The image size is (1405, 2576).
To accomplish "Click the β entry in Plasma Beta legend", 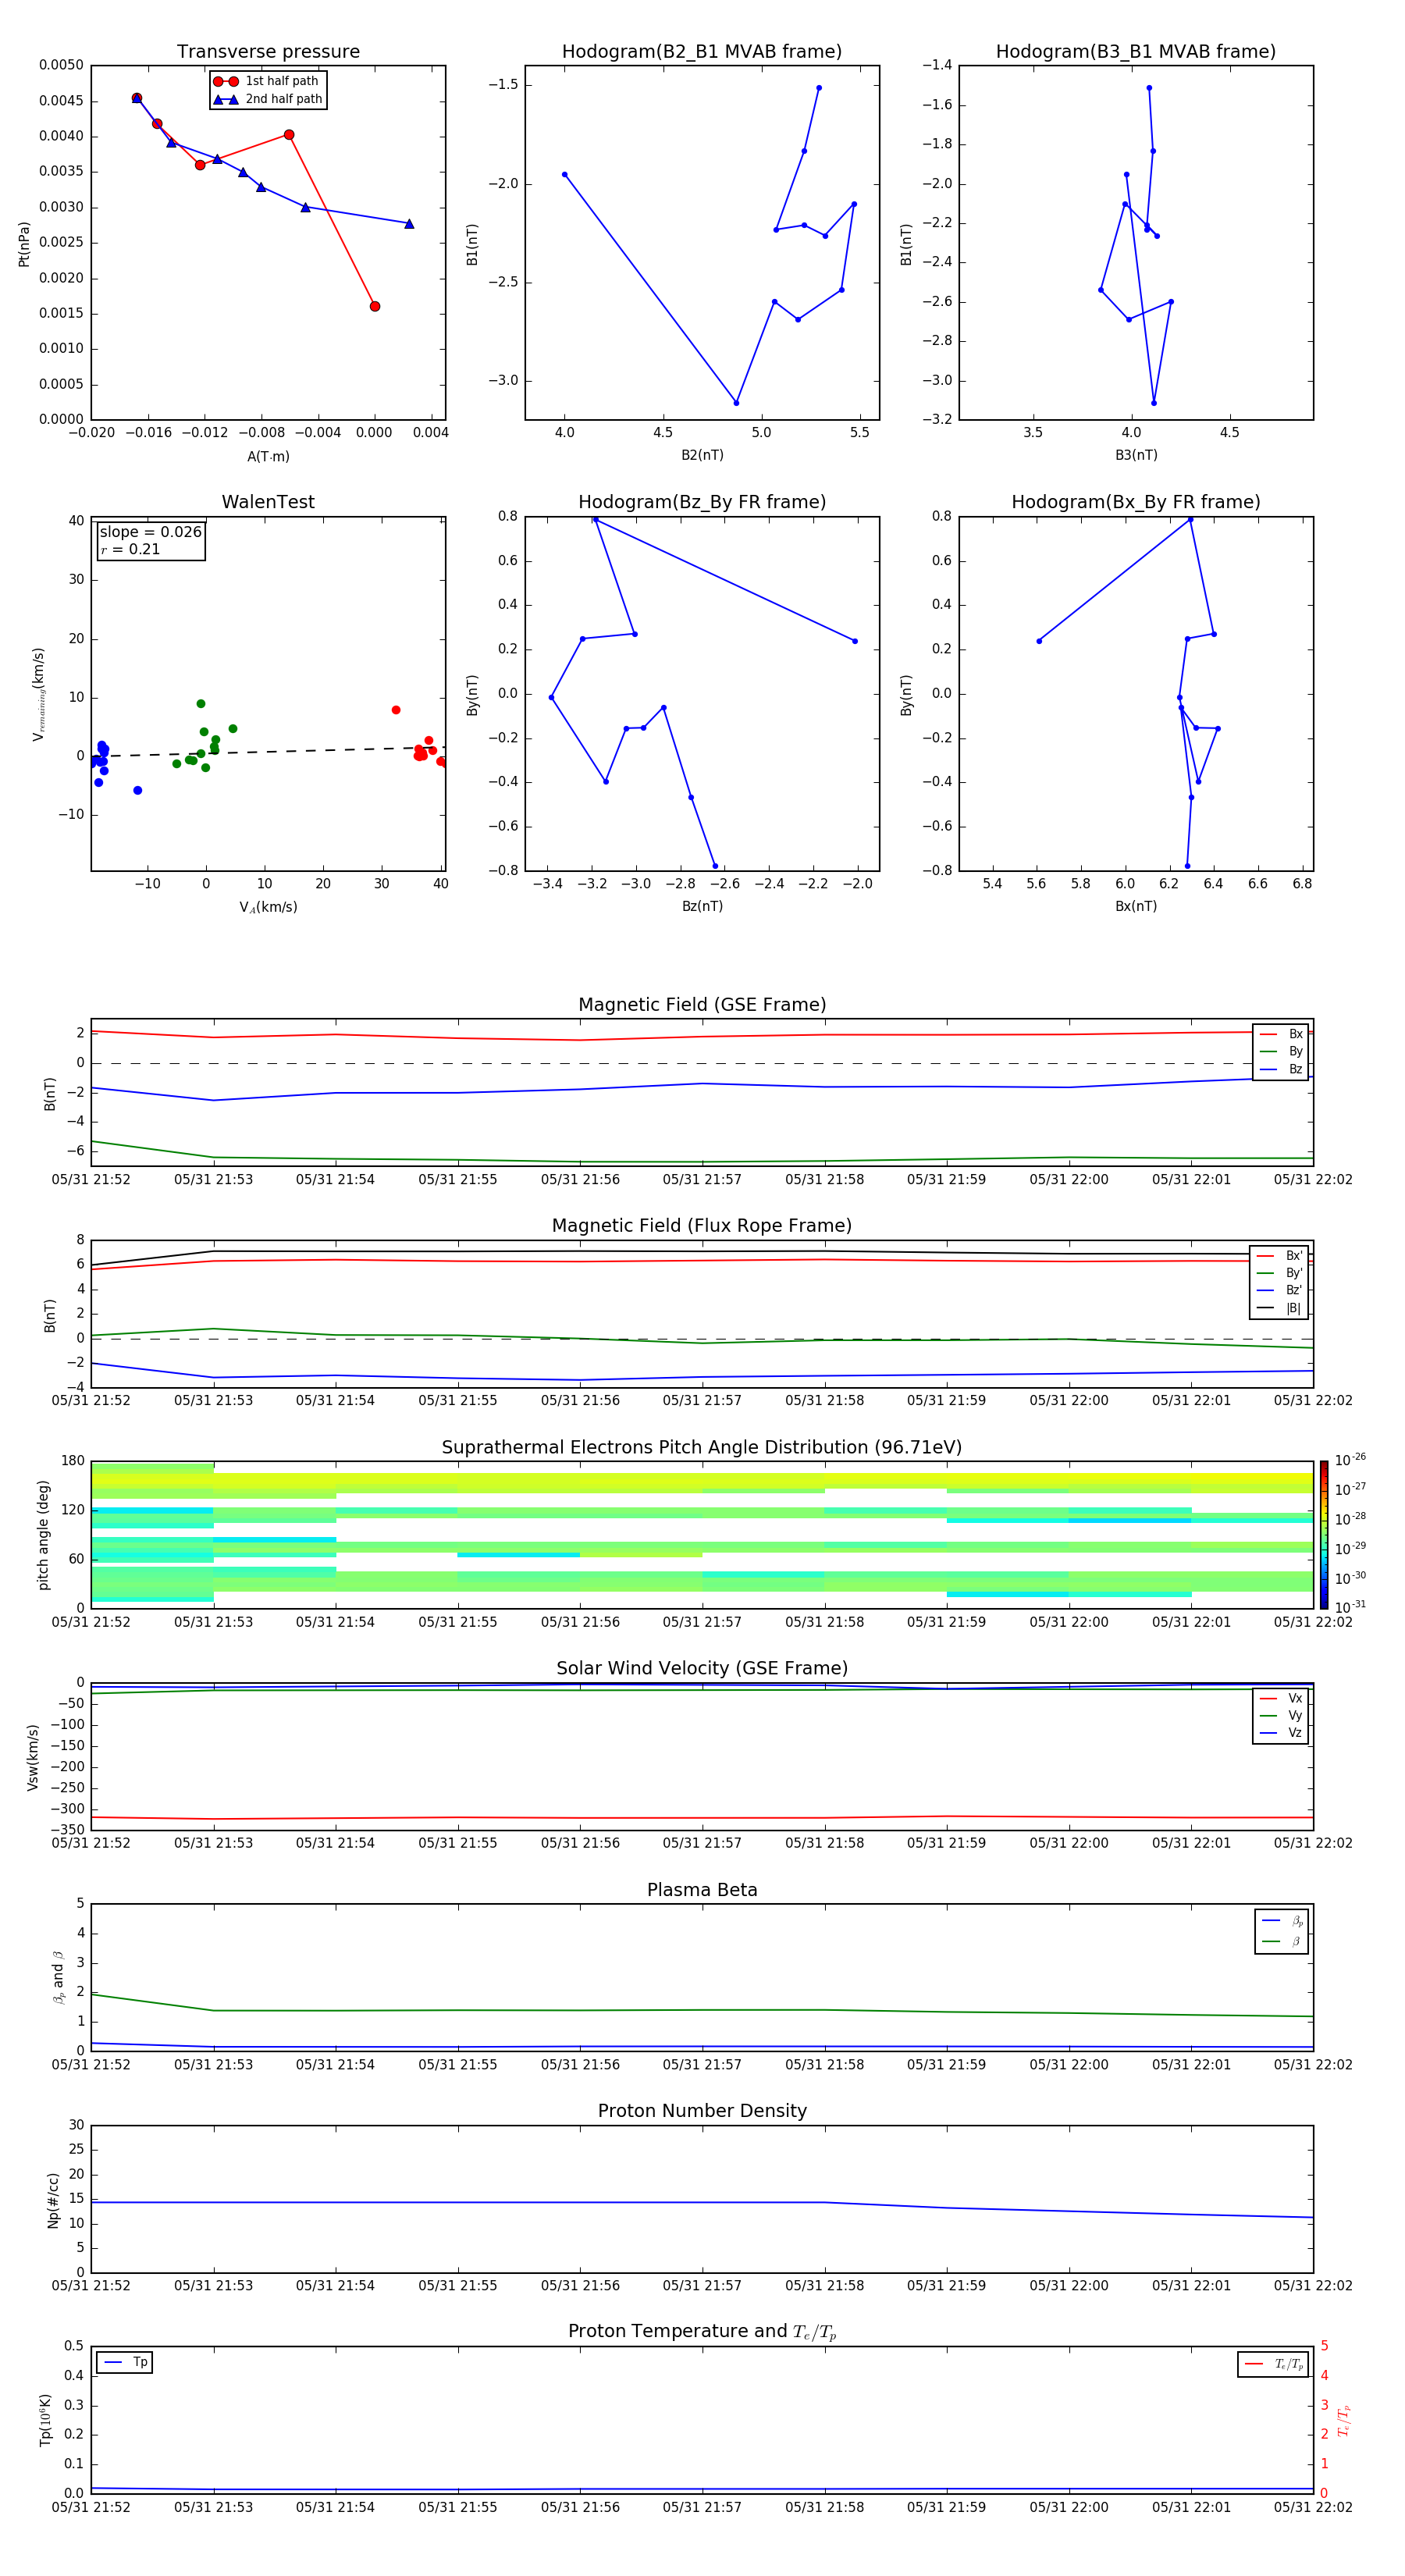I will (1282, 1942).
